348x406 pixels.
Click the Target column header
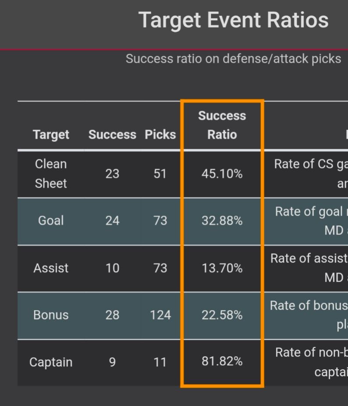click(x=51, y=134)
